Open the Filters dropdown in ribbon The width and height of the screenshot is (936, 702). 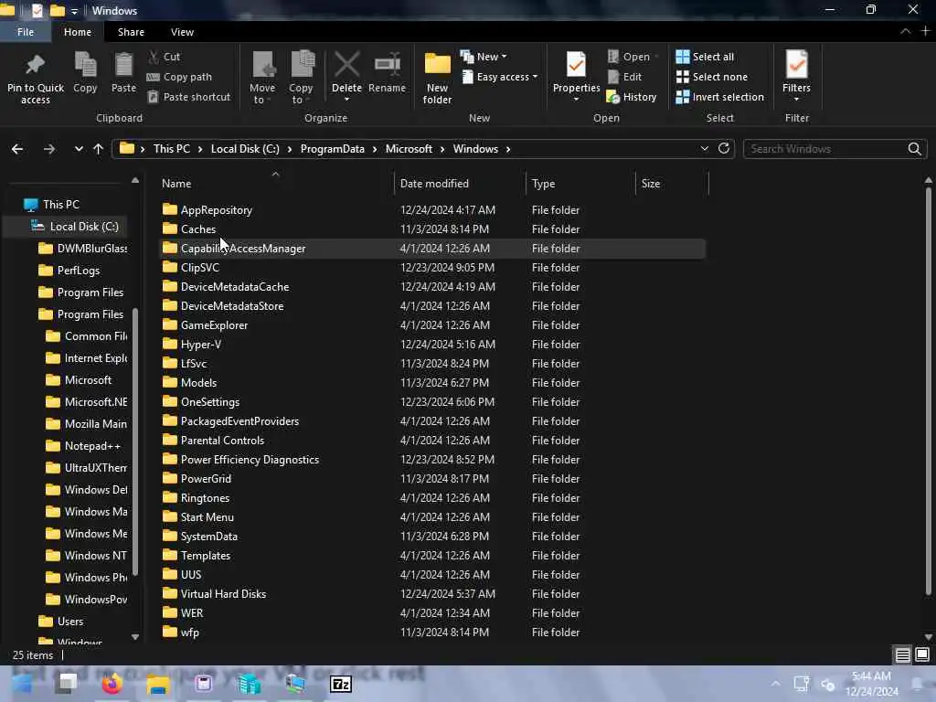(797, 76)
